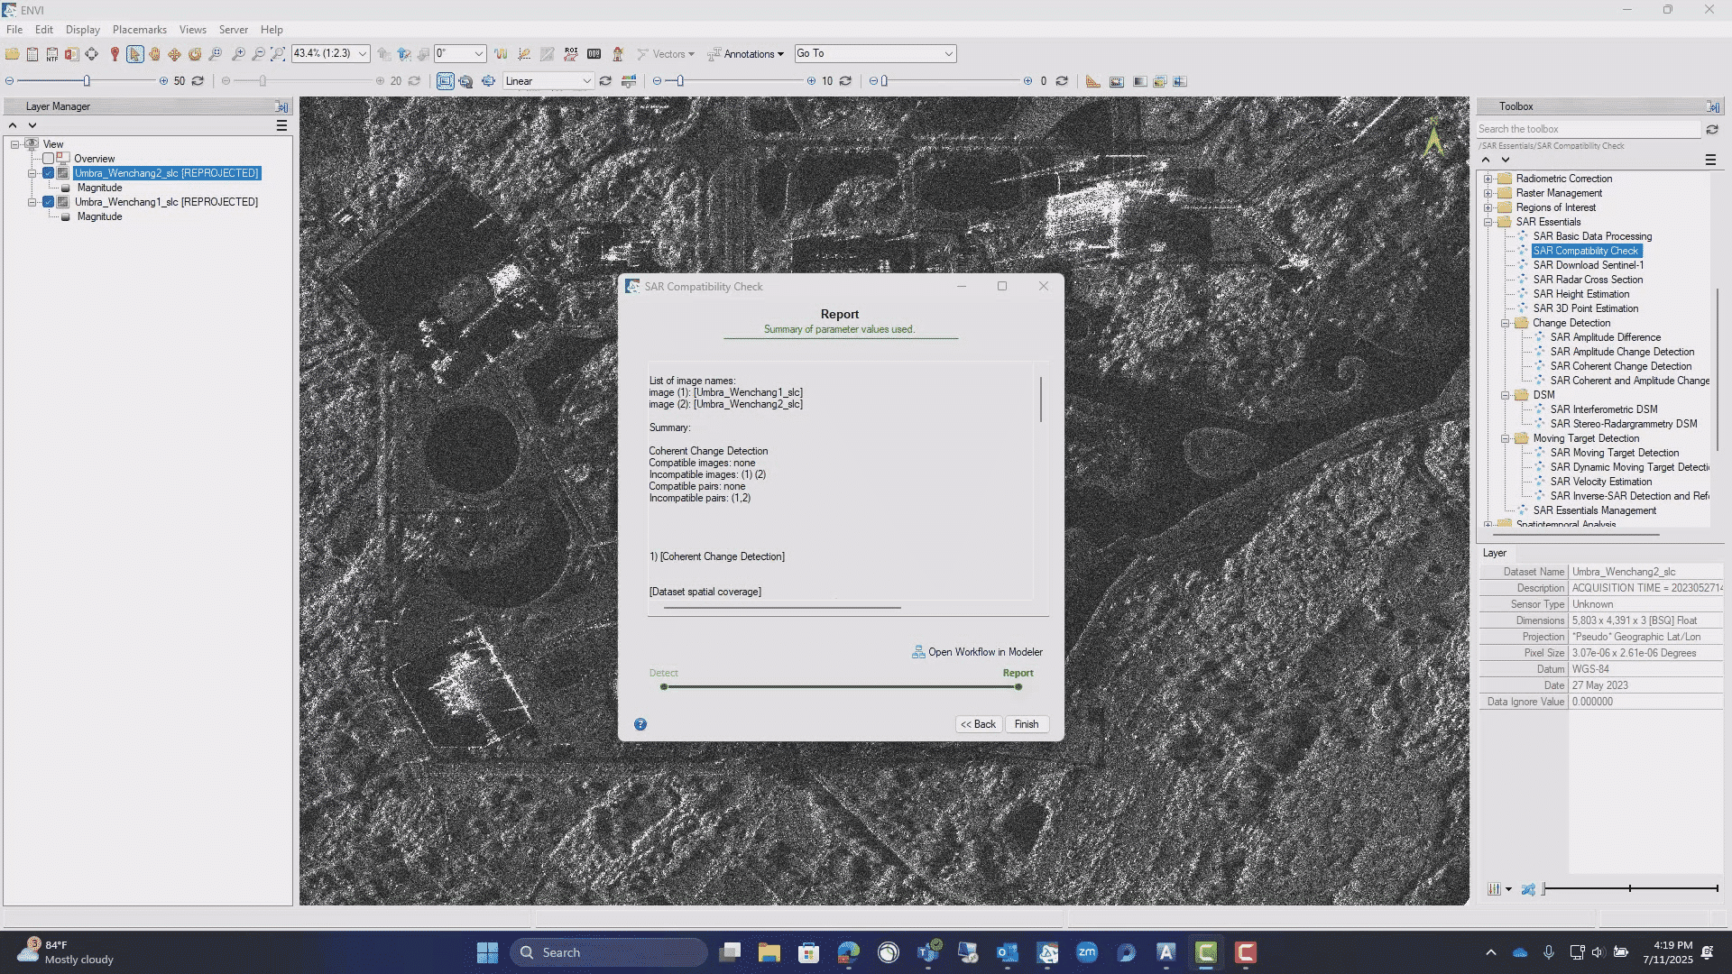The width and height of the screenshot is (1732, 974).
Task: Click the red placemark pin icon
Action: tap(115, 54)
